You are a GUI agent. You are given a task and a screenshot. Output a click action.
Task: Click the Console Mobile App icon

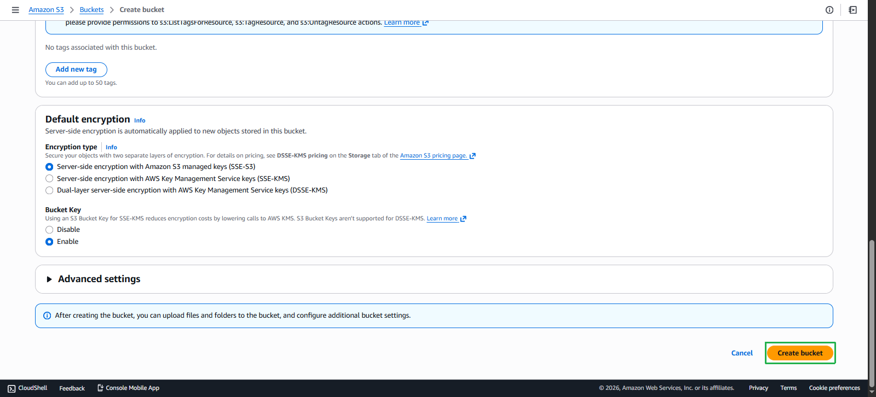100,388
